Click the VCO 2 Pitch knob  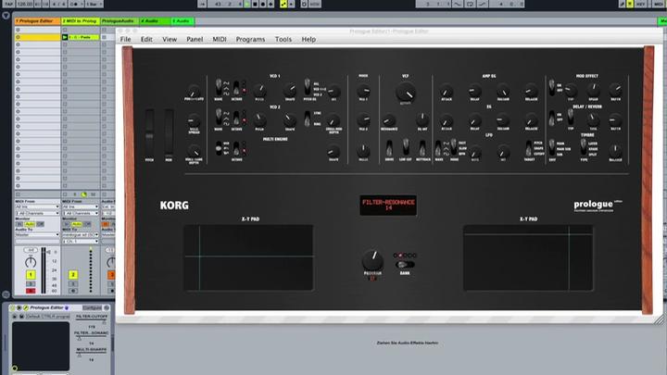click(x=259, y=120)
